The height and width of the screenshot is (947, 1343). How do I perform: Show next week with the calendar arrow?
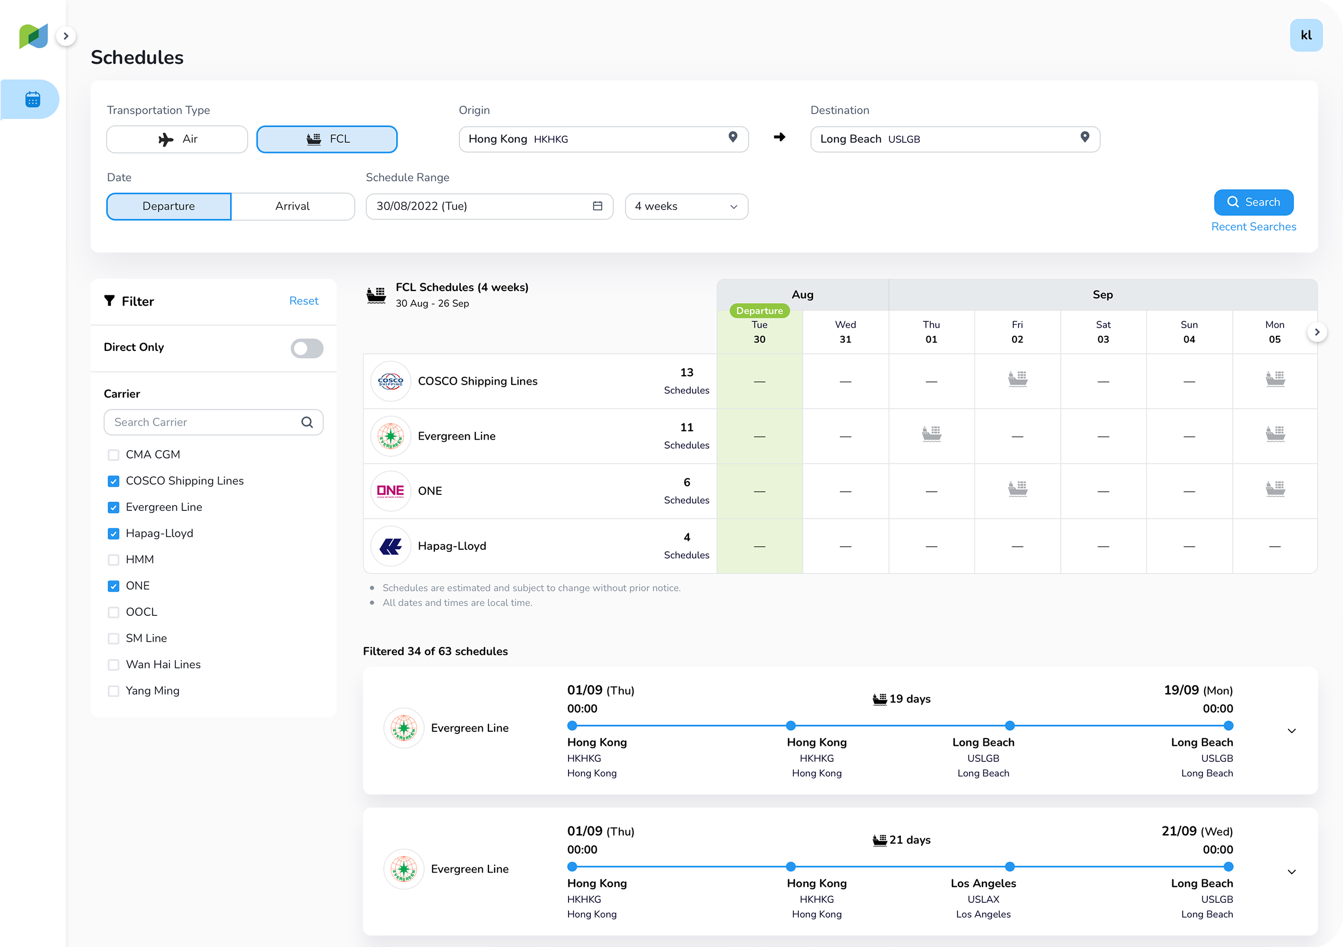1316,332
